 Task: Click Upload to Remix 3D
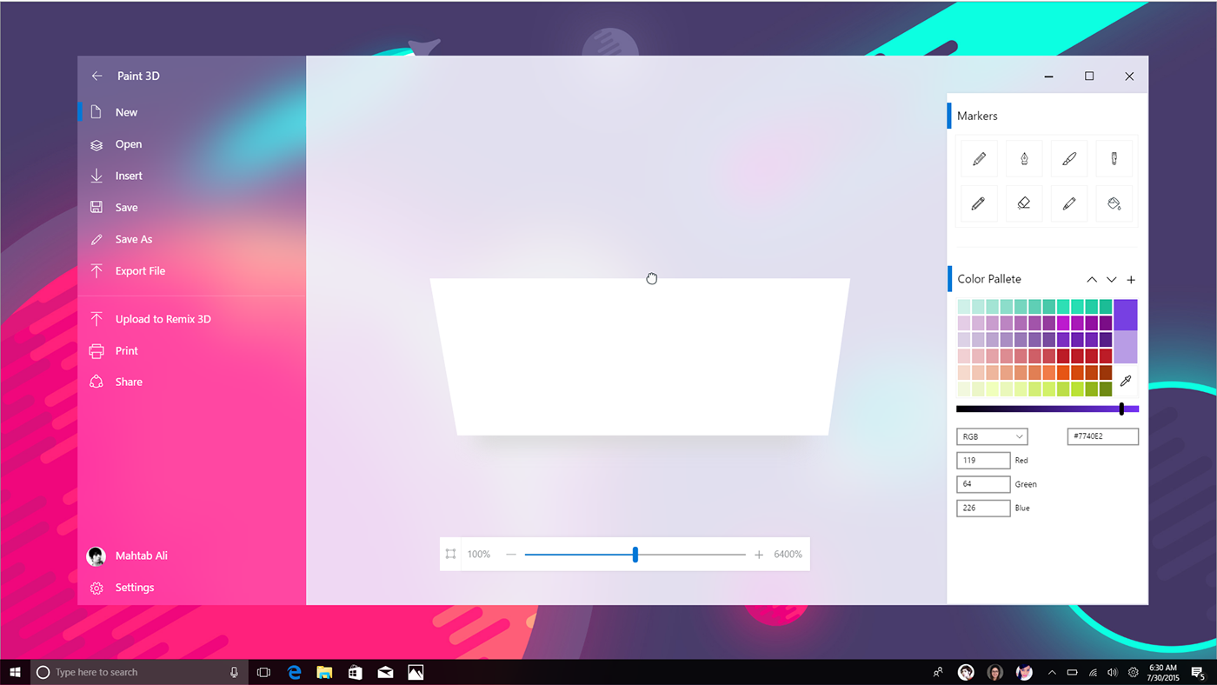[192, 319]
